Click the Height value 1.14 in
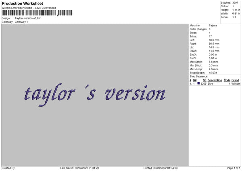 pos(236,10)
